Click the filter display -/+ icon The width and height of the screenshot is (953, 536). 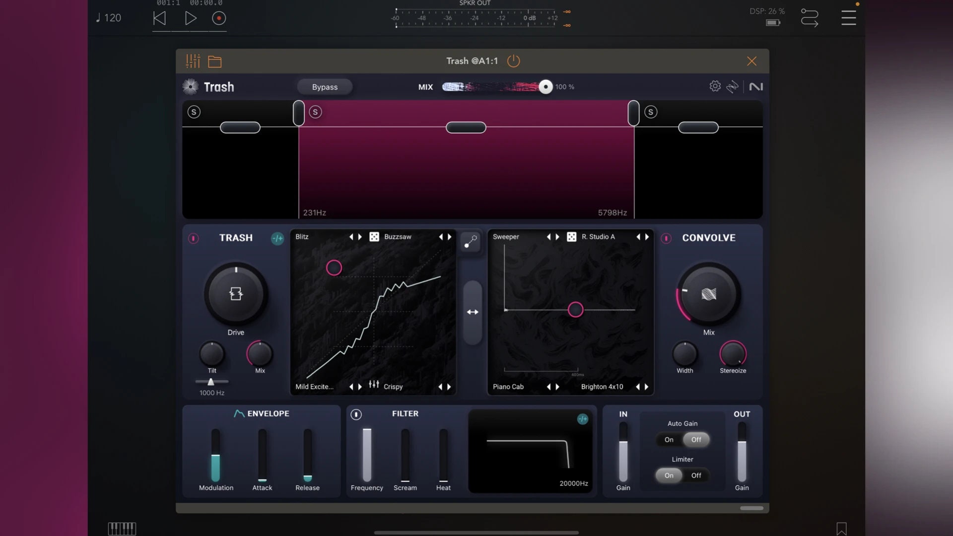pyautogui.click(x=583, y=419)
